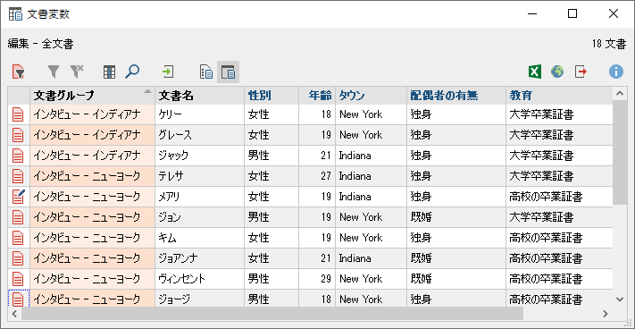Image resolution: width=635 pixels, height=329 pixels.
Task: Click the document icon in the テレサ row
Action: tap(18, 176)
